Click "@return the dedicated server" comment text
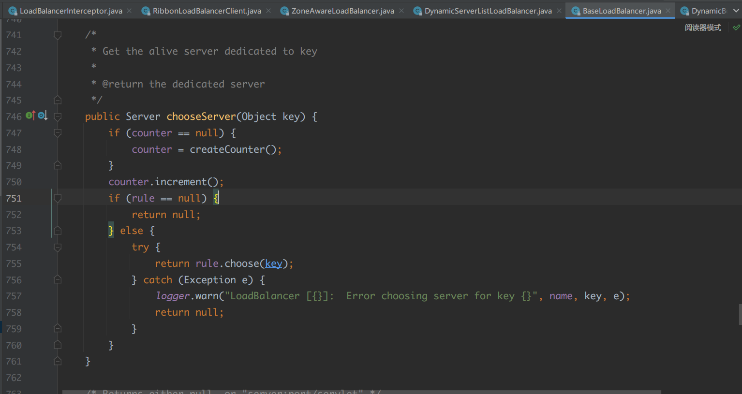The width and height of the screenshot is (742, 394). 183,84
